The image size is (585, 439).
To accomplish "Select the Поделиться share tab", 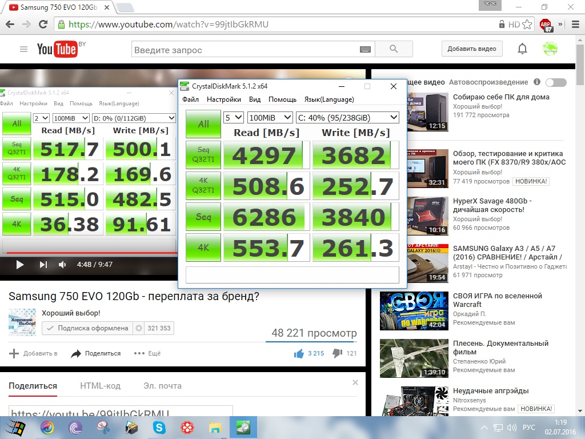I will pyautogui.click(x=33, y=386).
